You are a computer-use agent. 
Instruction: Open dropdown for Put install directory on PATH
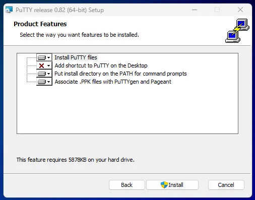coord(44,74)
